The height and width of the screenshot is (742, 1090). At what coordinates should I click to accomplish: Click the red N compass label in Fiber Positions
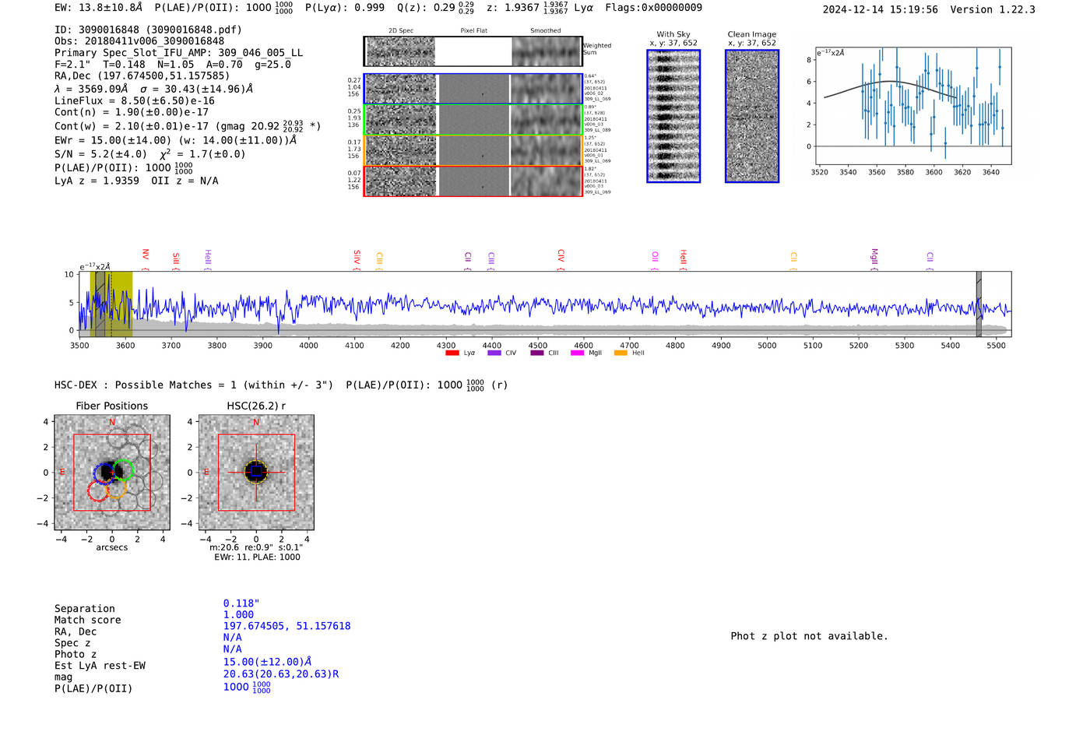pyautogui.click(x=112, y=422)
